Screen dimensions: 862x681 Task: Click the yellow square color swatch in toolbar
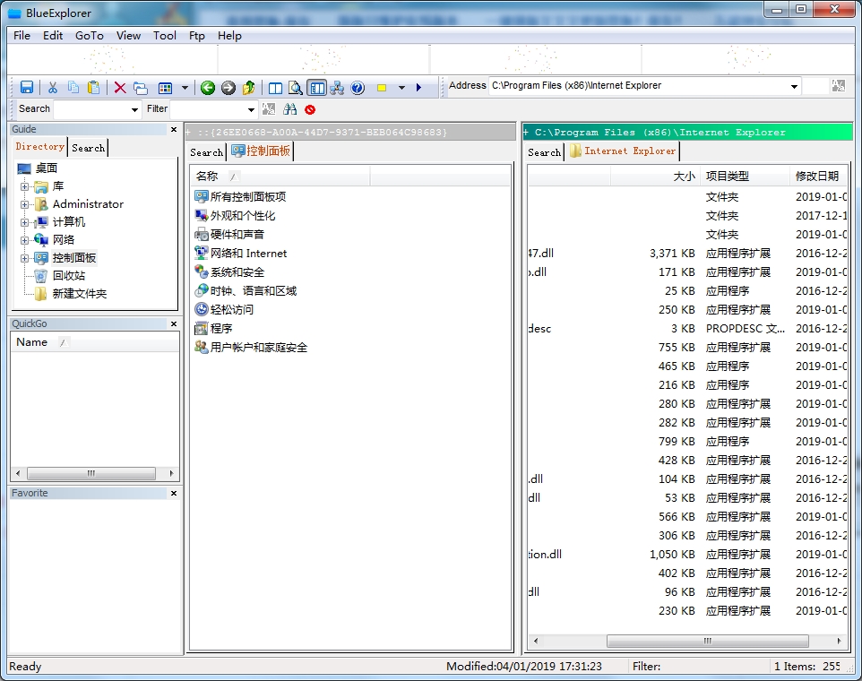tap(382, 88)
